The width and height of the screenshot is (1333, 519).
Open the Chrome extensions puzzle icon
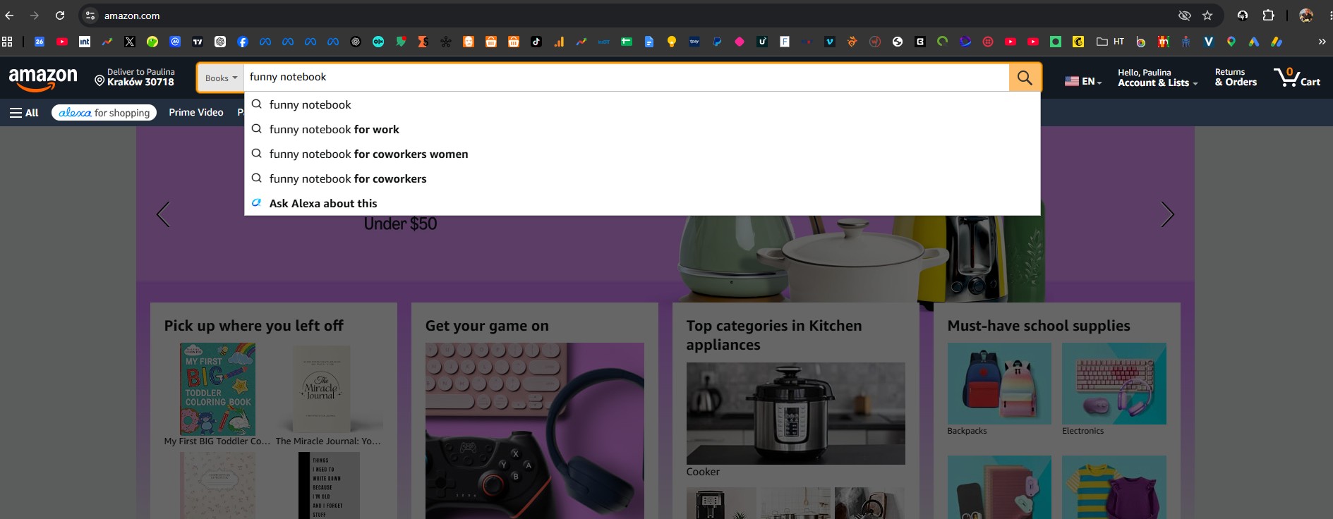(1268, 16)
